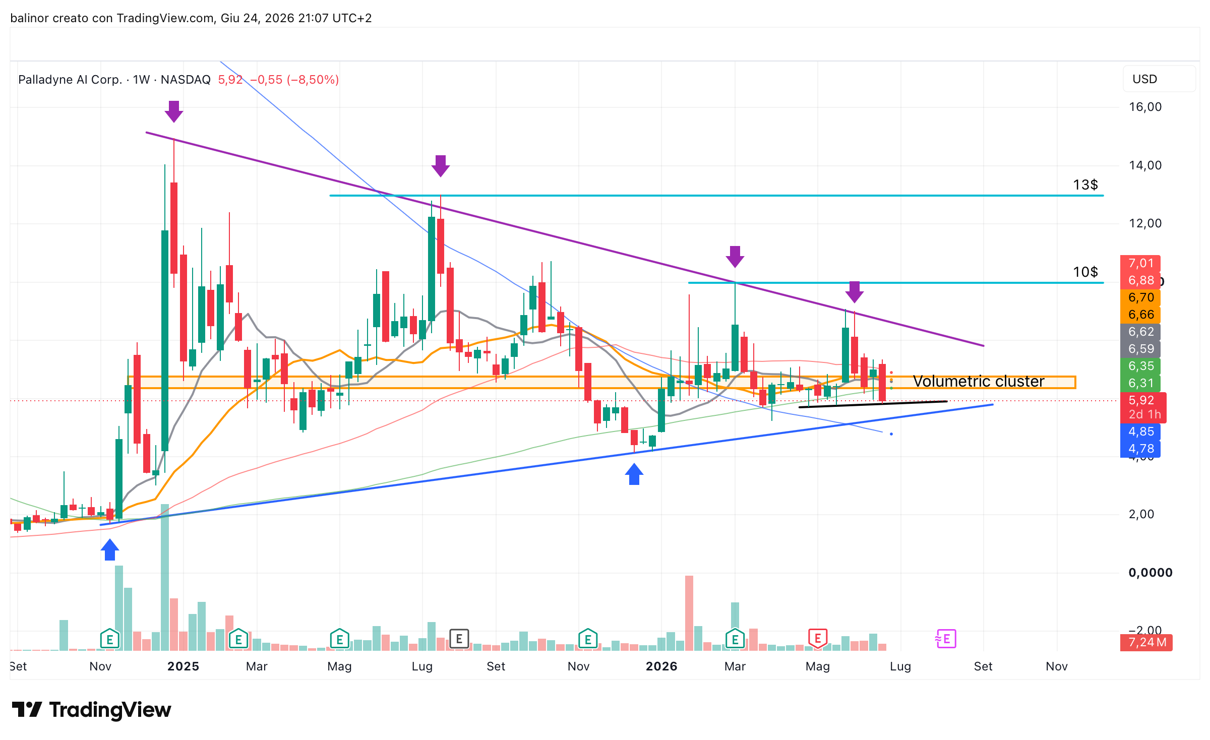1210x740 pixels.
Task: Select the purple descending trendline
Action: pyautogui.click(x=565, y=239)
